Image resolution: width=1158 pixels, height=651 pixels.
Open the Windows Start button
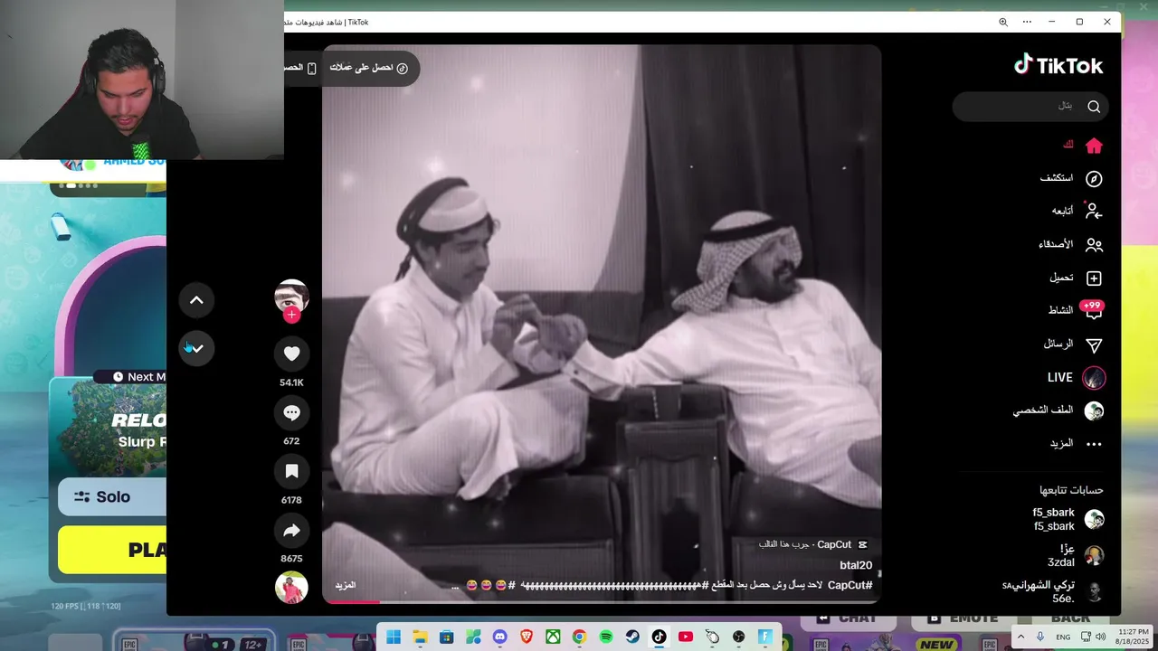394,637
